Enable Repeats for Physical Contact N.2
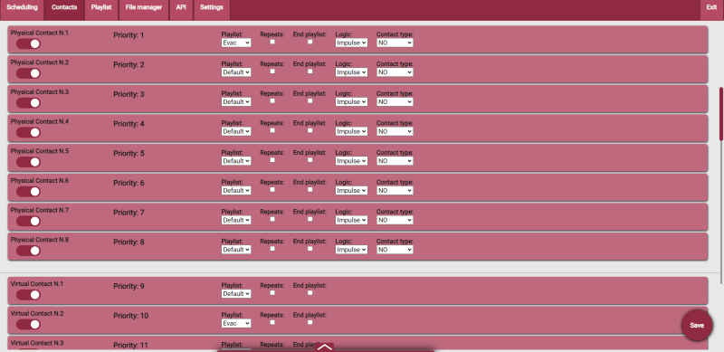724x352 pixels. pyautogui.click(x=272, y=71)
